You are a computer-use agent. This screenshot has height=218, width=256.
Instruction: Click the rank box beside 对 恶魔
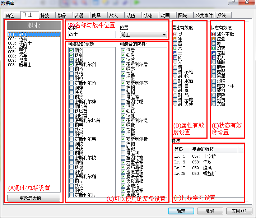pyautogui.click(x=175, y=99)
